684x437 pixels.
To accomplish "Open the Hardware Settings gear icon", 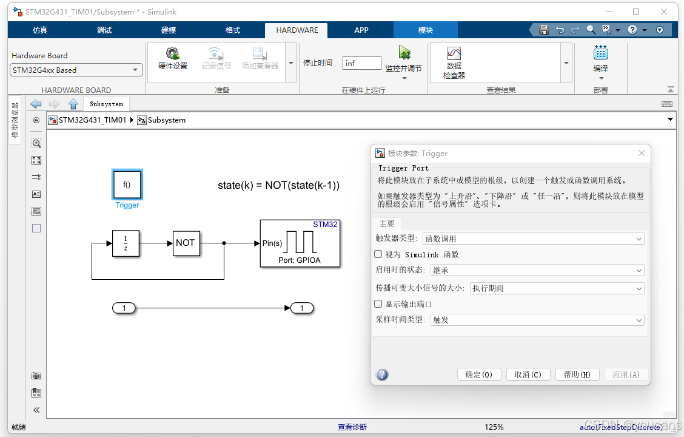I will 173,53.
